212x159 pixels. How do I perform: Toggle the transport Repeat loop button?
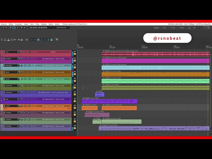point(18,27)
